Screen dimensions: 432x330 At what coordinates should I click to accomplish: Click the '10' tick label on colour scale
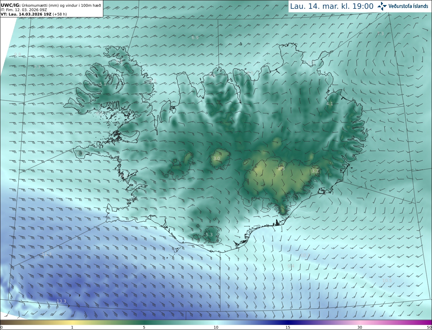216,327
